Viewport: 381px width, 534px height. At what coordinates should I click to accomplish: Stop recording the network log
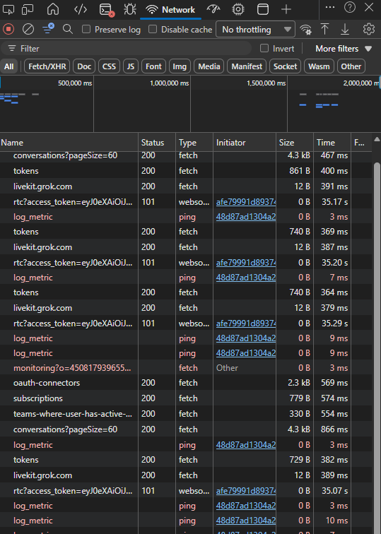8,29
